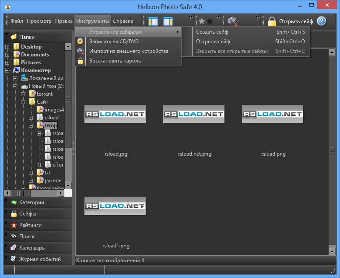The width and height of the screenshot is (340, 278).
Task: Expand the layout toolbar overflow chevron
Action: coord(191,17)
